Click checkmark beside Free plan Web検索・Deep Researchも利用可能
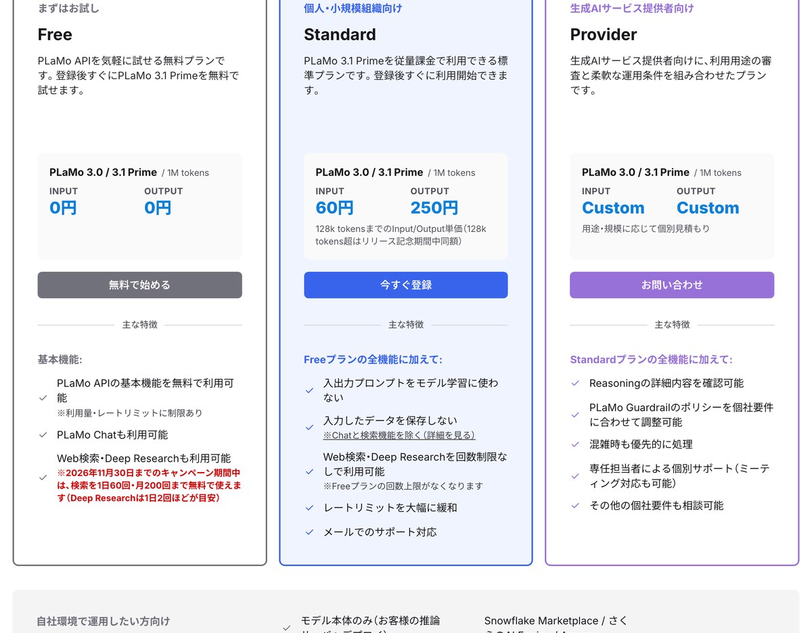Viewport: 812px width, 633px height. click(43, 477)
